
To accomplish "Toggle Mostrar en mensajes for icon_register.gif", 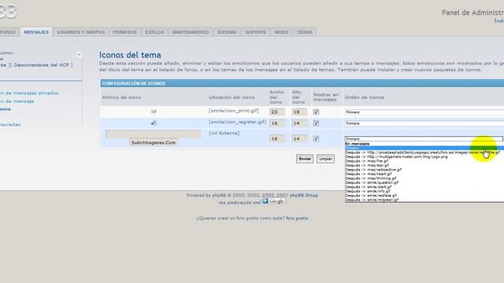I will coord(316,123).
